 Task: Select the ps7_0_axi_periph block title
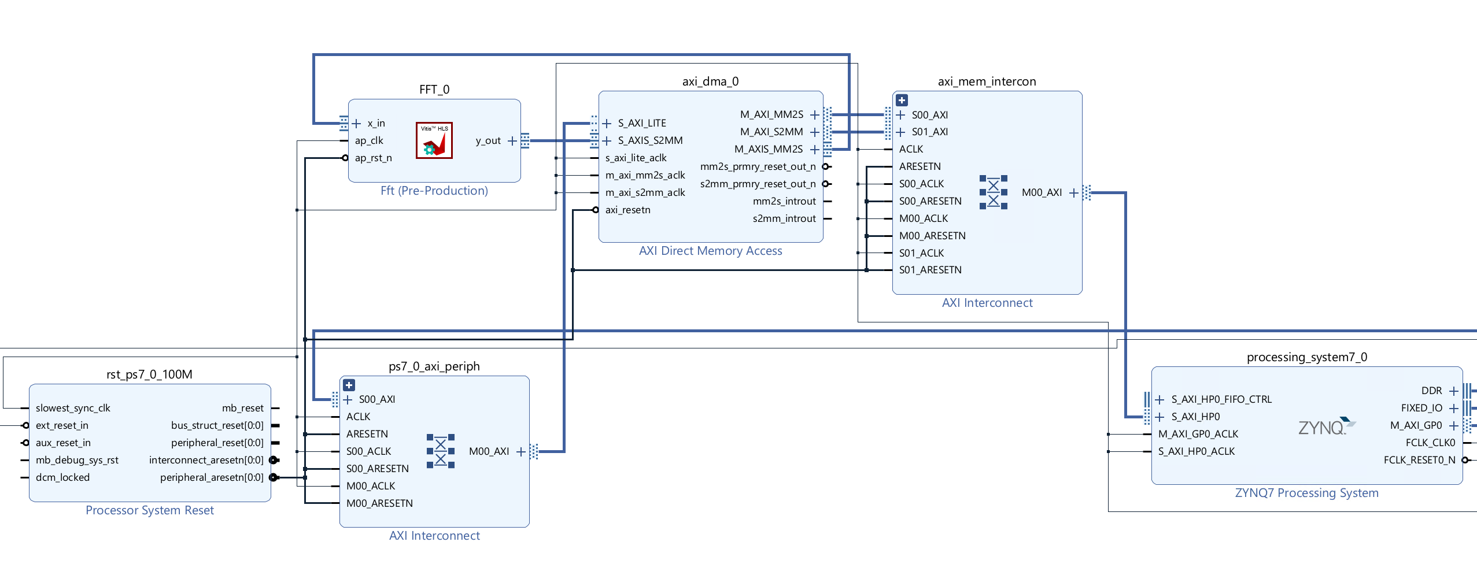coord(434,366)
